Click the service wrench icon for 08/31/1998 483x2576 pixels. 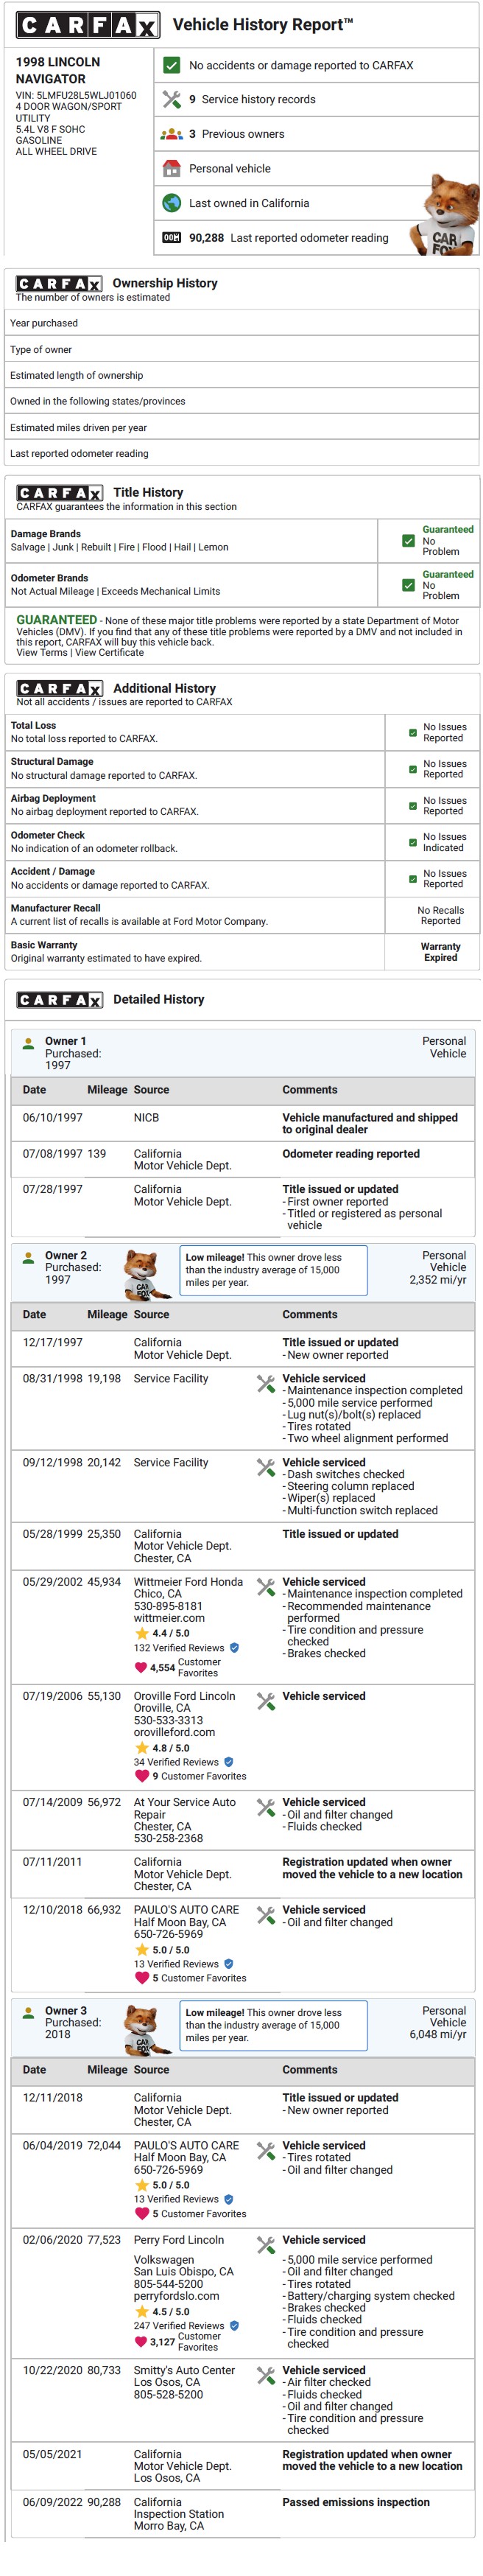(x=266, y=1384)
